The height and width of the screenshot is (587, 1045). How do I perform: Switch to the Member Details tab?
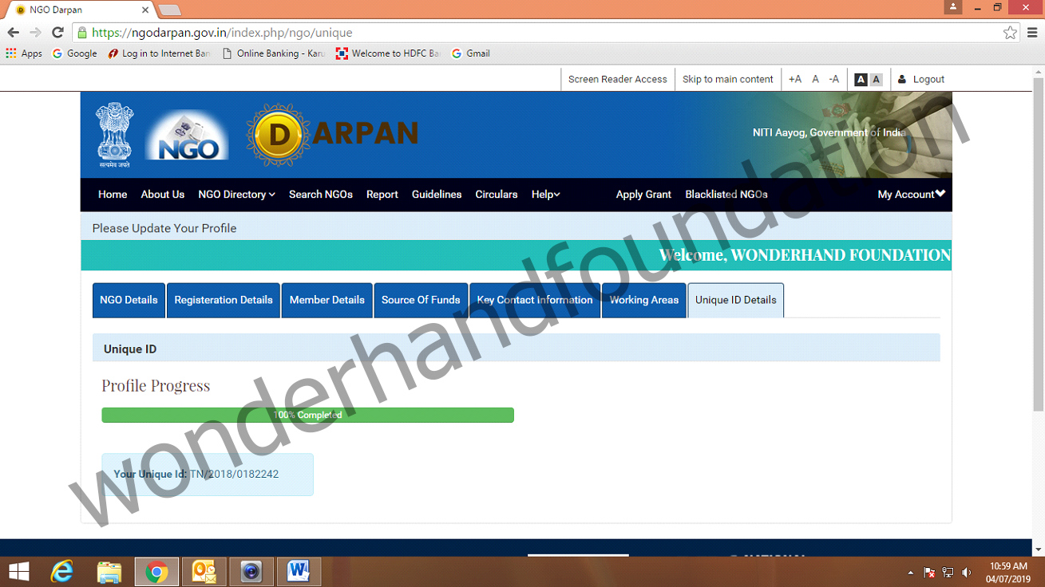pos(327,301)
